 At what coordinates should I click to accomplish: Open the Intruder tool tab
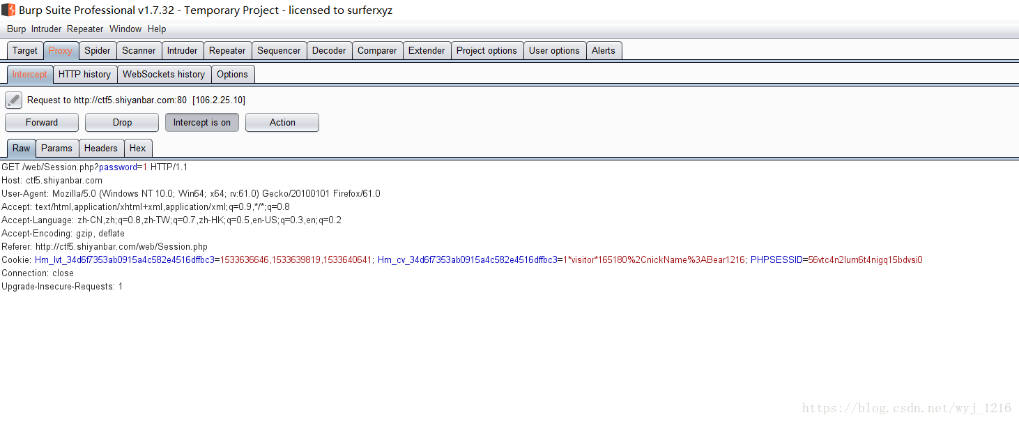tap(183, 50)
